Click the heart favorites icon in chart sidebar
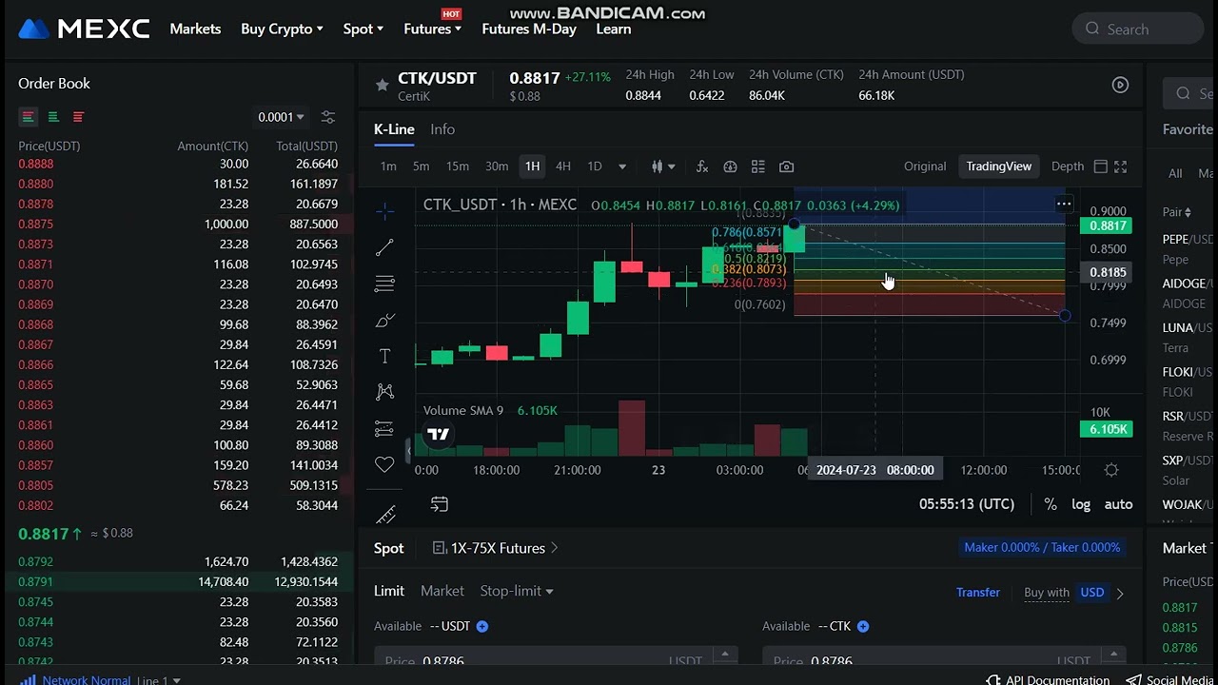This screenshot has height=685, width=1218. pos(384,464)
